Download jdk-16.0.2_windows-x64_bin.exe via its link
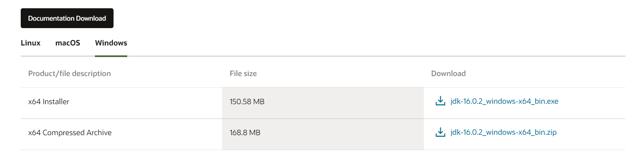 pos(504,101)
